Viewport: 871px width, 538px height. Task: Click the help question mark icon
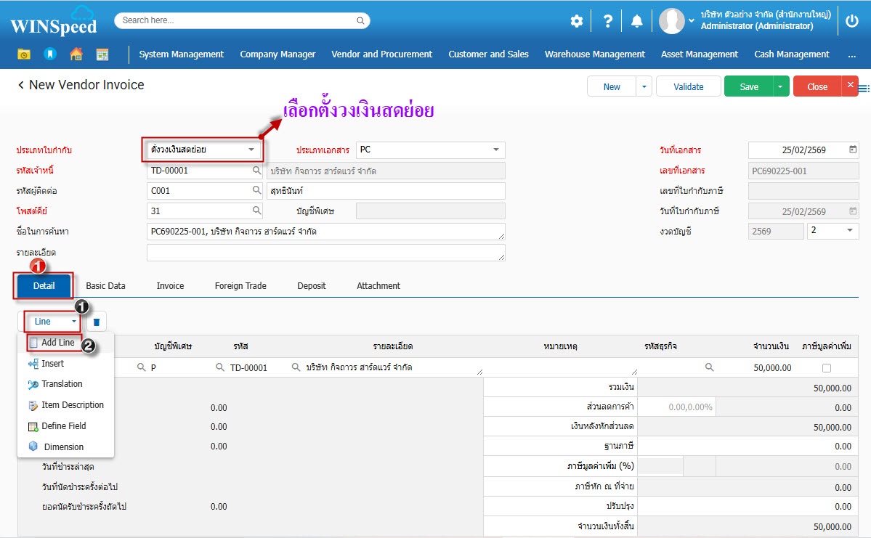pyautogui.click(x=607, y=21)
